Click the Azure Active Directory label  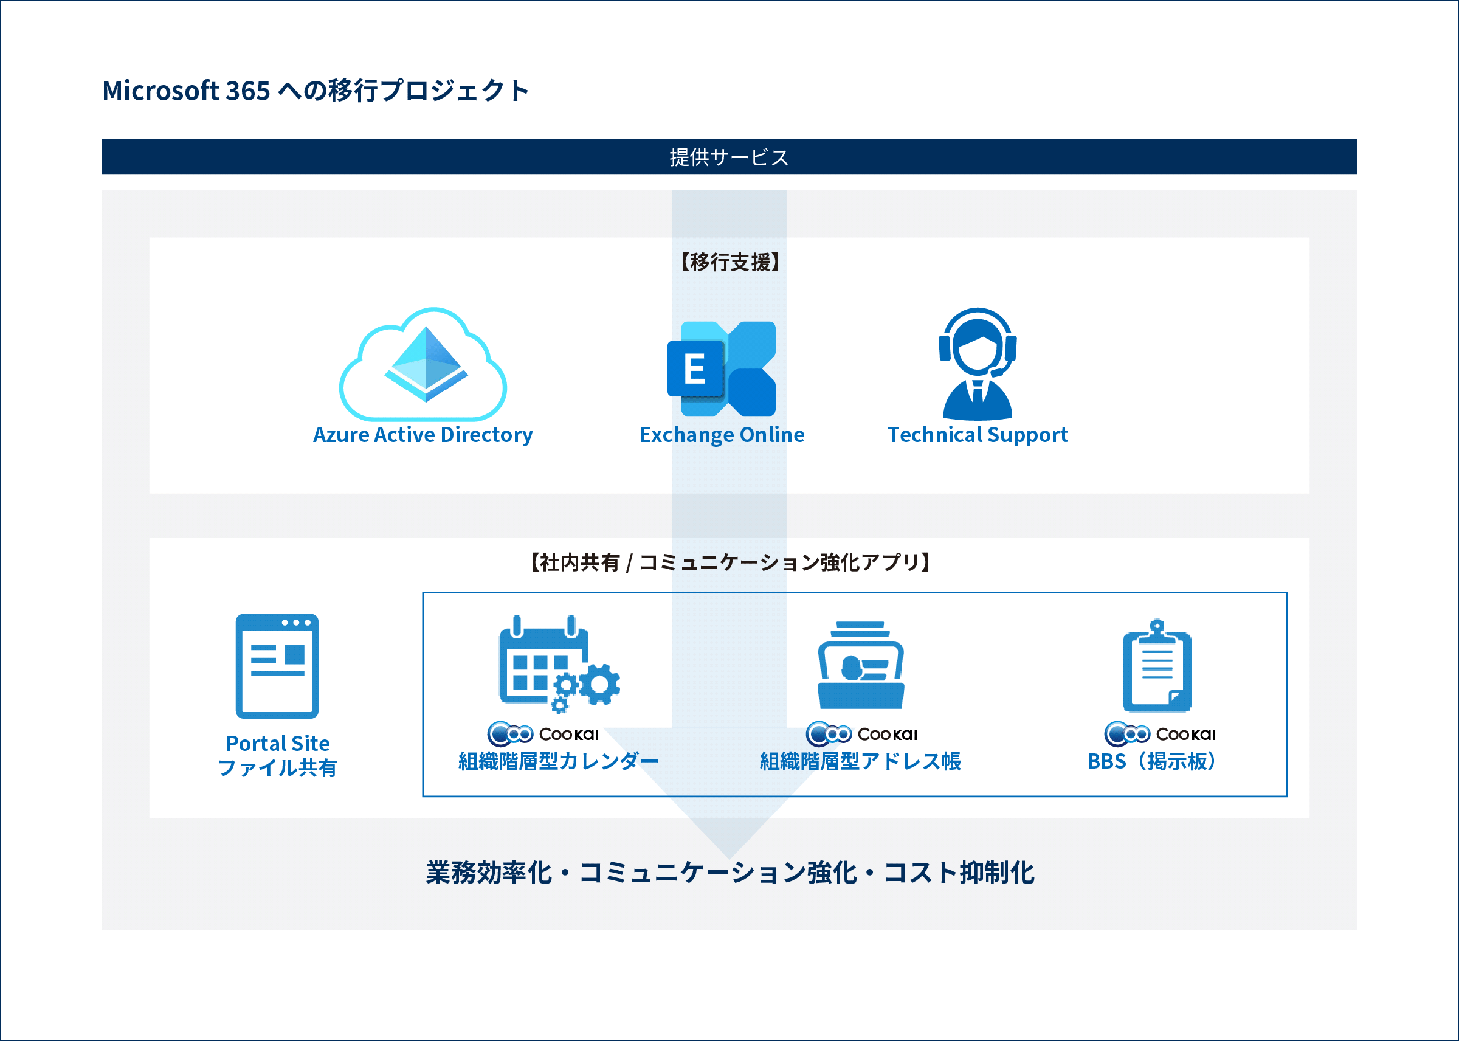point(423,435)
